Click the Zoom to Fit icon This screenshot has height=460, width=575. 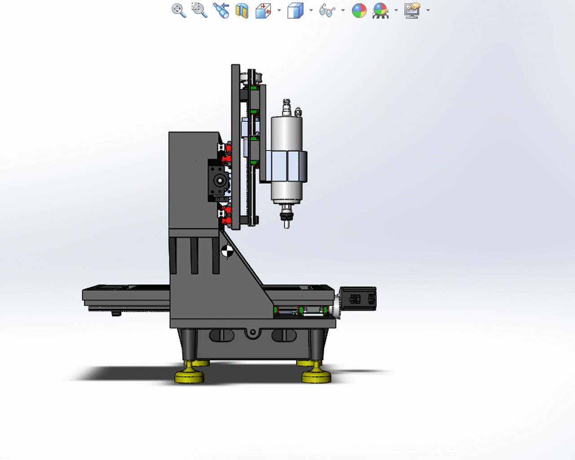179,10
